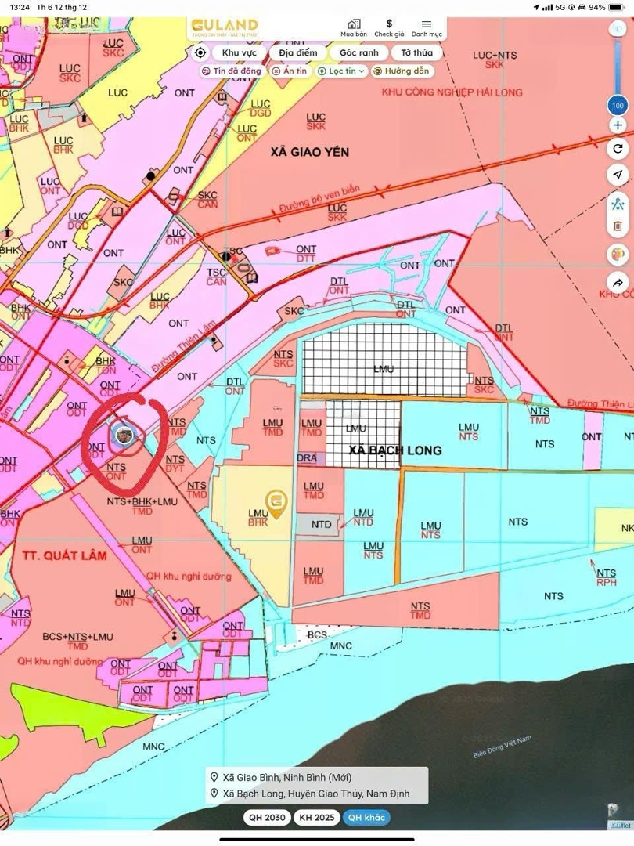Open the color palette icon
The width and height of the screenshot is (634, 846).
pos(618,255)
